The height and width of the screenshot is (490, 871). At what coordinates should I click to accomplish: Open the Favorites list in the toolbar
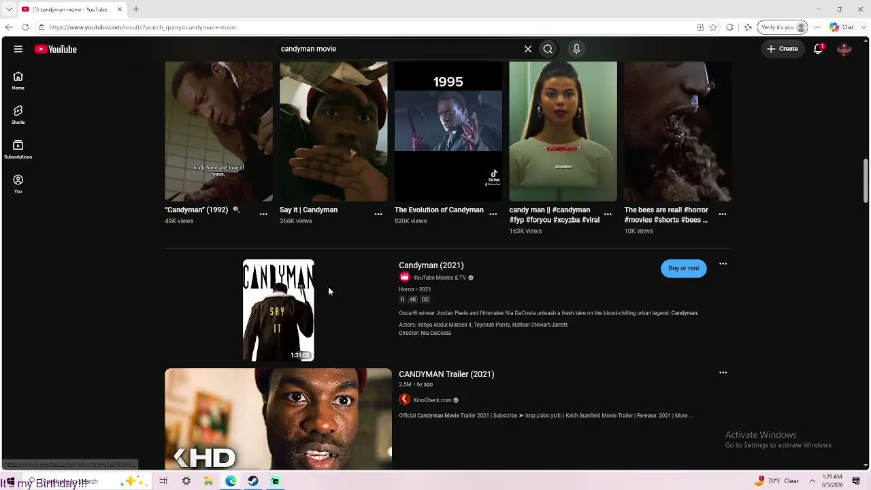coord(748,27)
